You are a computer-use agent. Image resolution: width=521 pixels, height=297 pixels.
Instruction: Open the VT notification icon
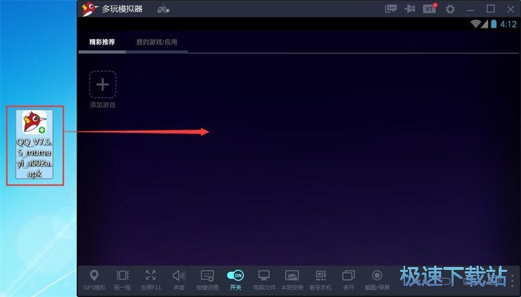click(429, 8)
